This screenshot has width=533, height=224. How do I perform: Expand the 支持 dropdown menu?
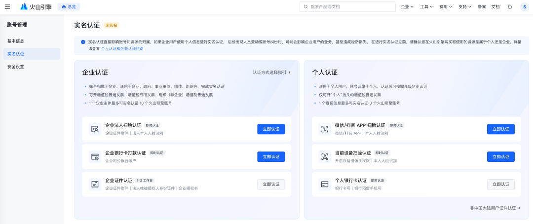465,7
